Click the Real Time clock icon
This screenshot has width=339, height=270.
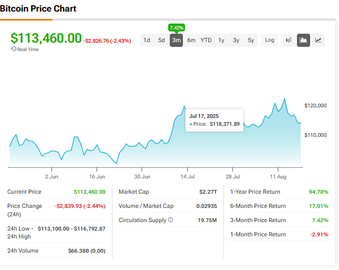tap(14, 49)
